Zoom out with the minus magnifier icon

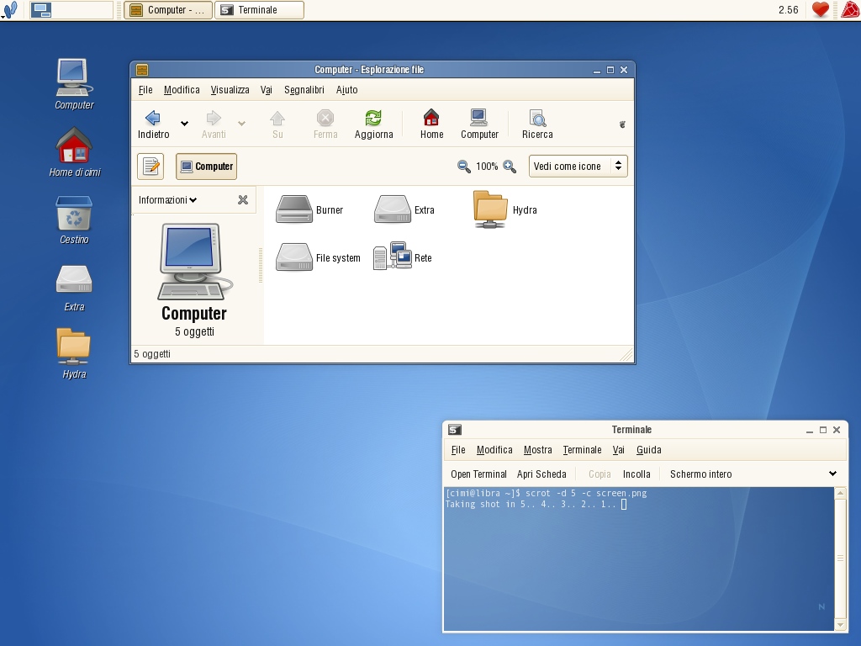tap(464, 167)
